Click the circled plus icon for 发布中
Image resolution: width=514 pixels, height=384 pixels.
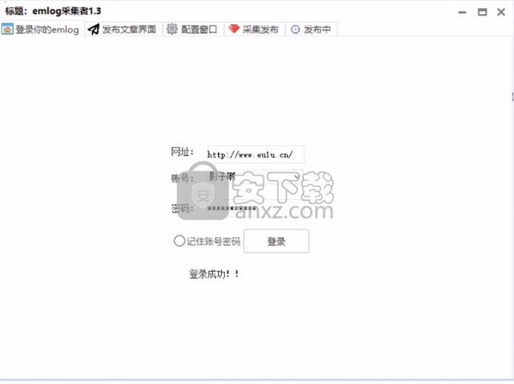pos(295,29)
